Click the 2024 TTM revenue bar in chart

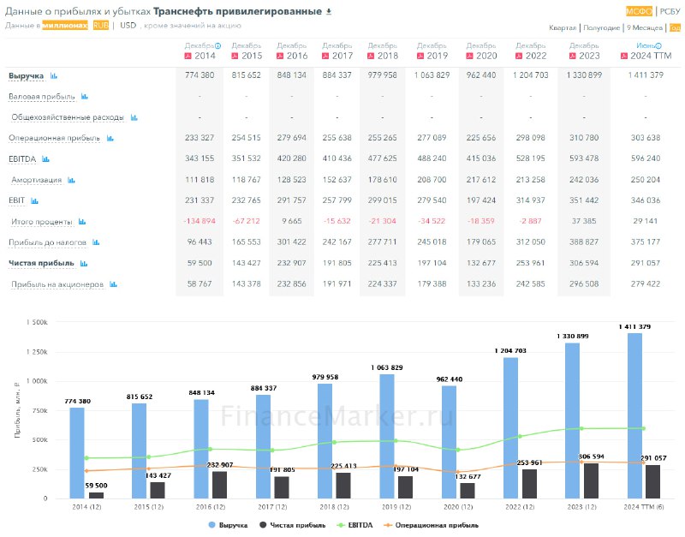pos(634,416)
